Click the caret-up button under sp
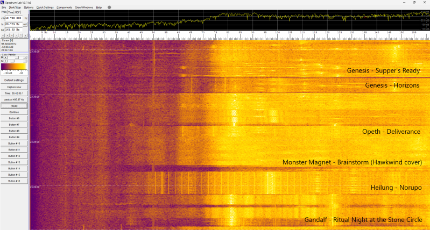Viewport: 430px width, 230px height. [21, 35]
